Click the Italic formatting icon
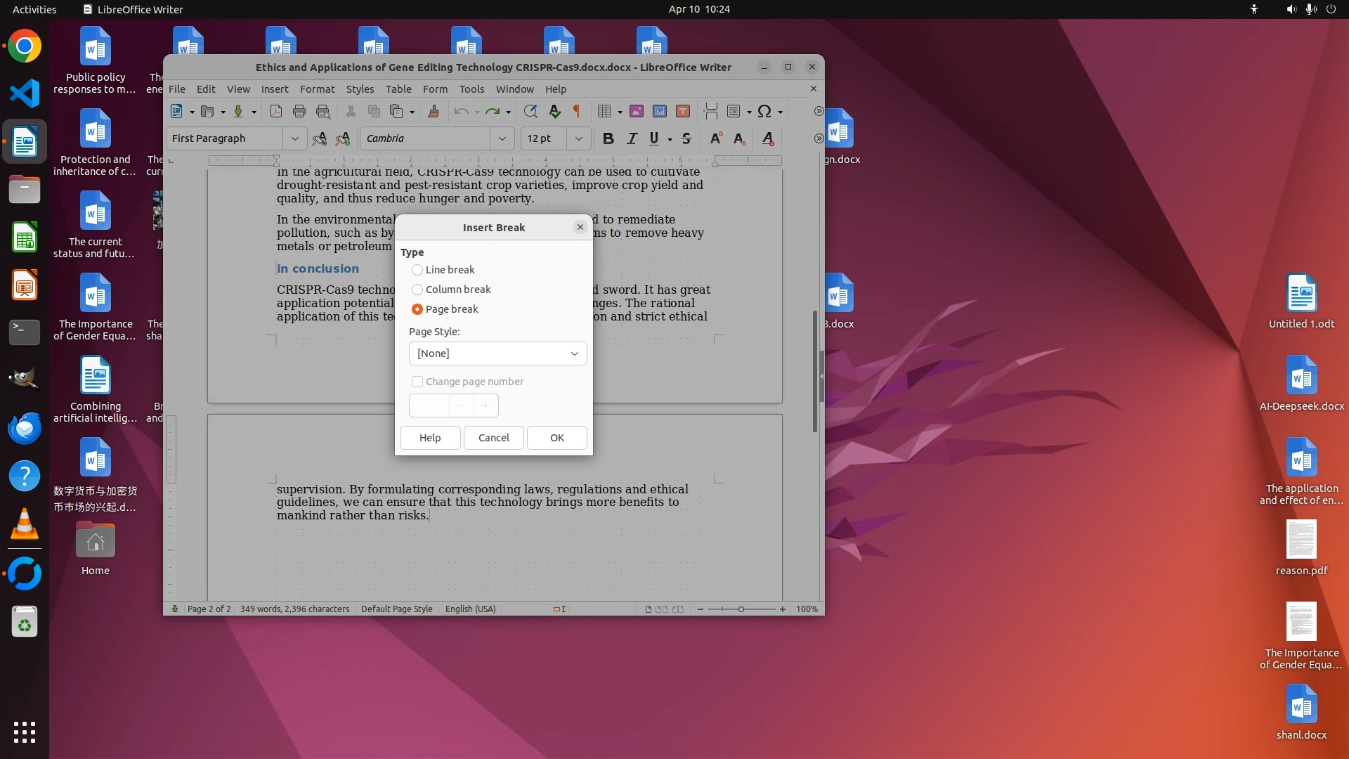Screen dimensions: 1349x759 pos(632,138)
